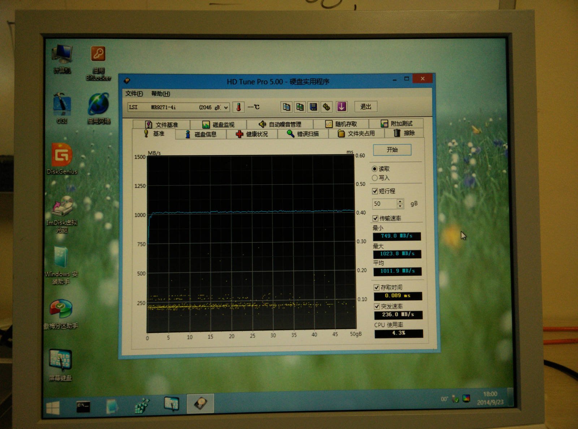578x429 pixels.
Task: Open the DiskGenius desktop icon
Action: (x=62, y=159)
